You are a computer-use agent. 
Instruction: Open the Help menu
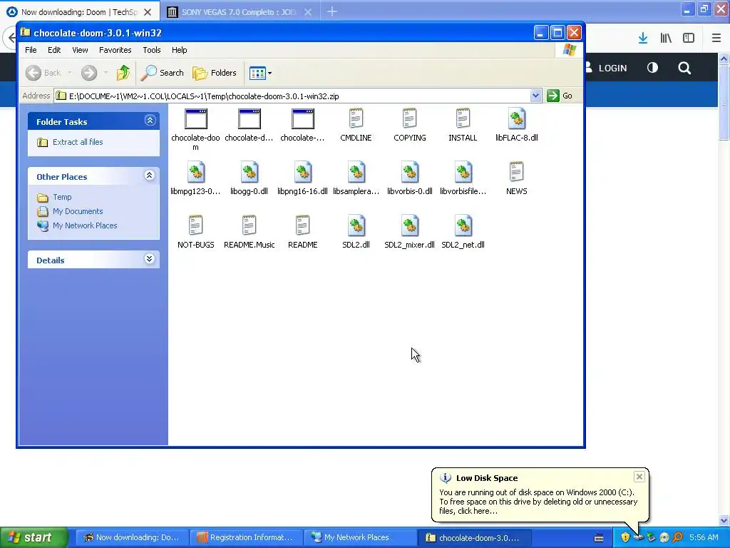[x=179, y=50]
